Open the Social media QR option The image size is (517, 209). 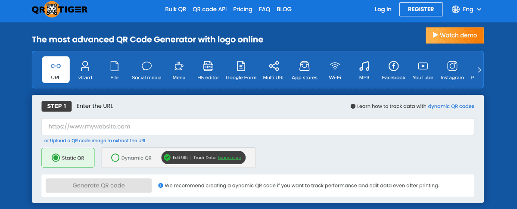pos(146,66)
